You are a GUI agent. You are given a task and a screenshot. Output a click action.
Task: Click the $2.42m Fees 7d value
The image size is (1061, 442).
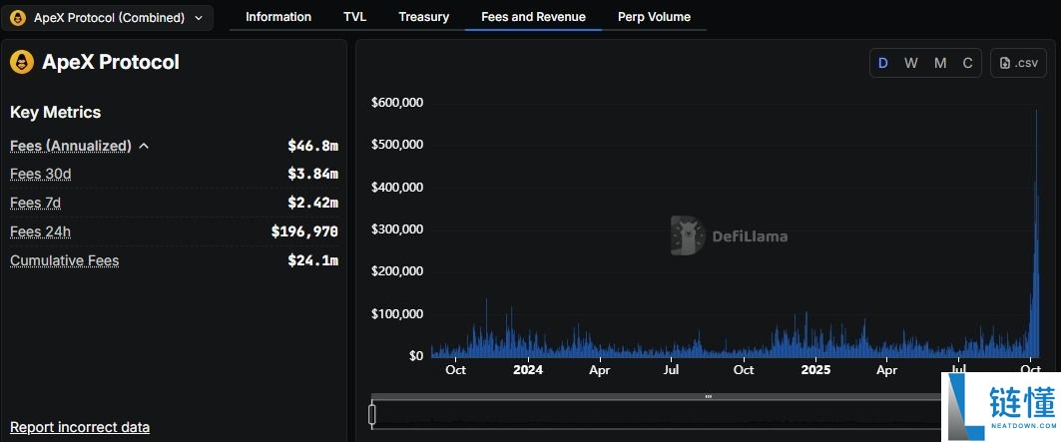(312, 203)
